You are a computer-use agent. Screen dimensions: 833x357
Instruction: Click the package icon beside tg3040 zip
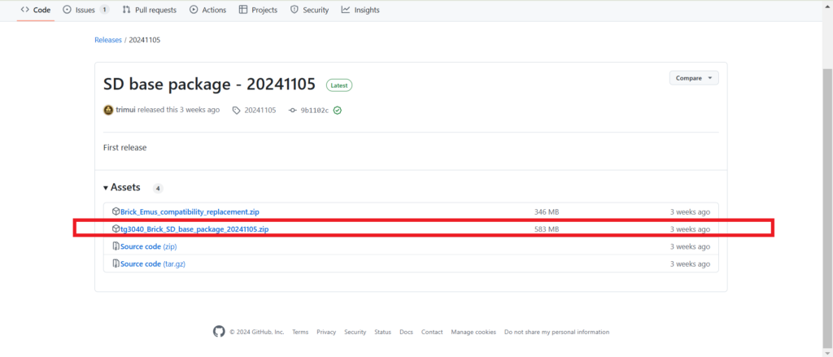pyautogui.click(x=116, y=229)
